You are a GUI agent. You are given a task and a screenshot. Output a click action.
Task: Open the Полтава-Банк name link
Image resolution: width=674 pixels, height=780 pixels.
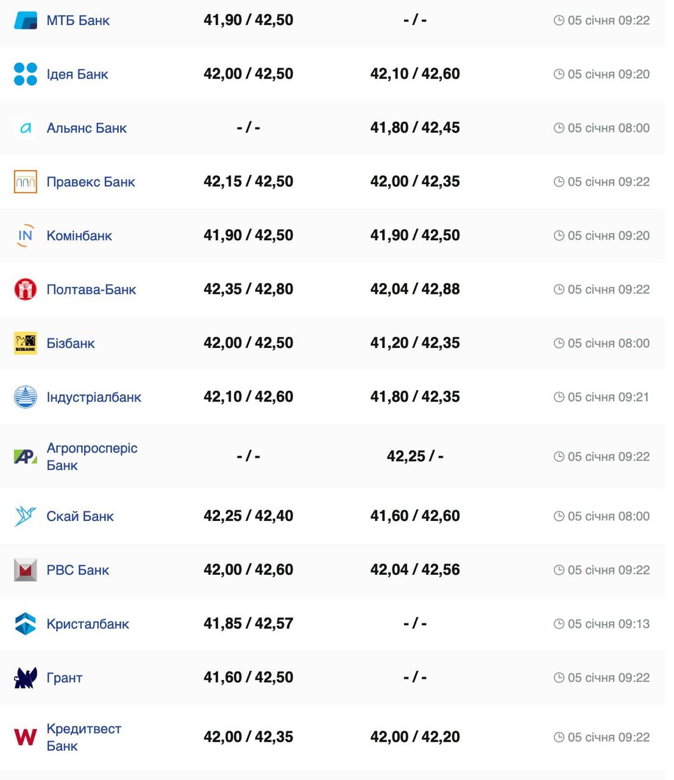[x=91, y=289]
